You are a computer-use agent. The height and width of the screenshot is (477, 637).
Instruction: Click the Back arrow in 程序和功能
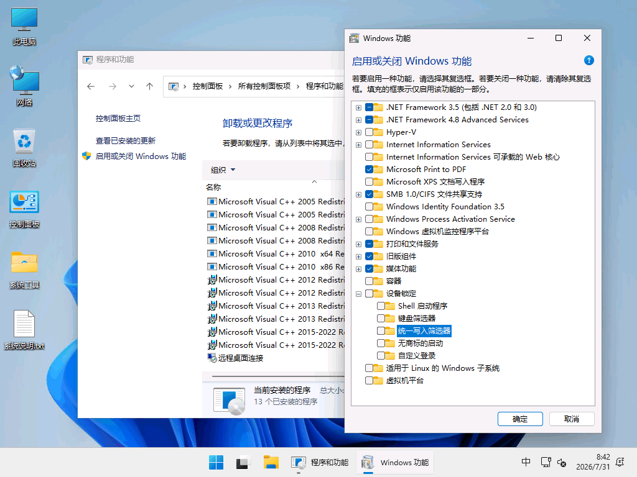click(91, 86)
